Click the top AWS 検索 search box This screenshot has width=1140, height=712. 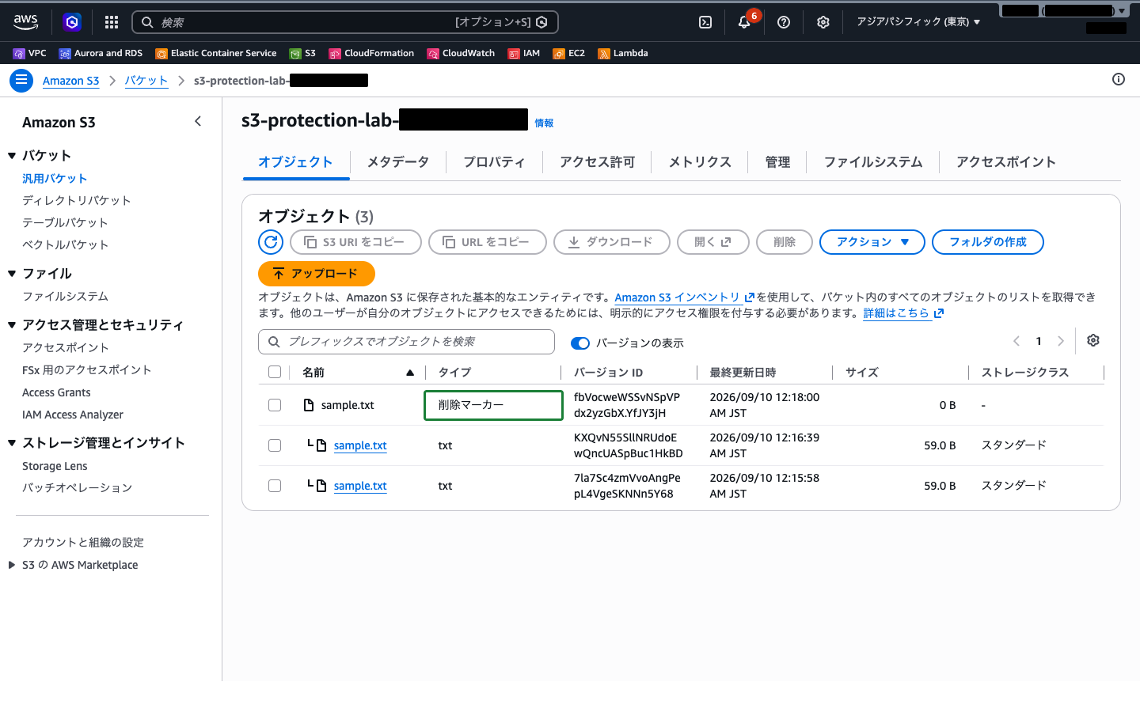pyautogui.click(x=345, y=22)
